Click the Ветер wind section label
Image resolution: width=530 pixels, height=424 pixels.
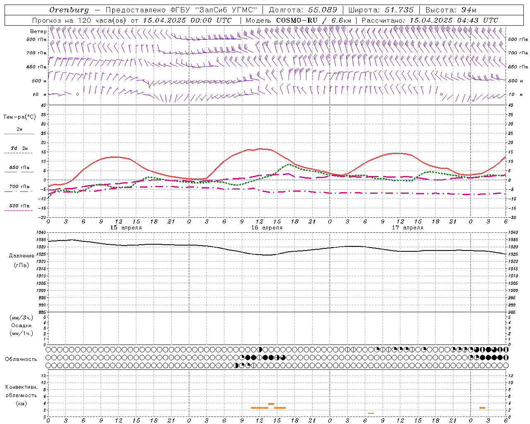39,31
